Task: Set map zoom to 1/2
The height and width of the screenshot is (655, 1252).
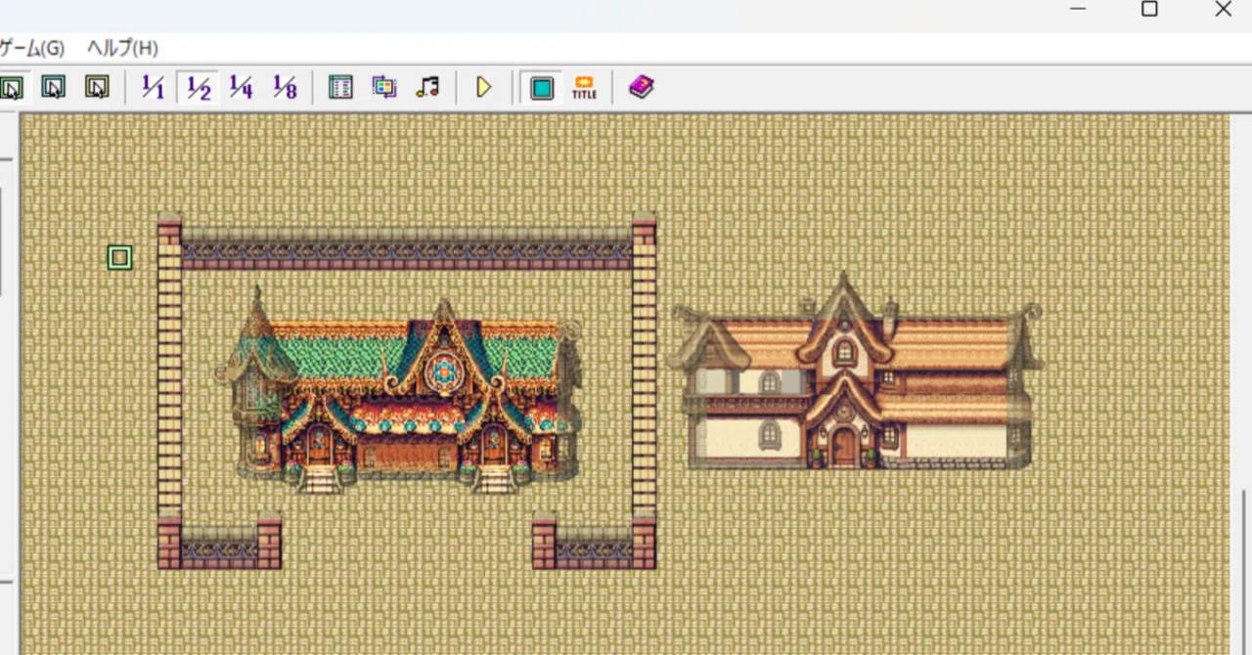Action: click(x=199, y=88)
